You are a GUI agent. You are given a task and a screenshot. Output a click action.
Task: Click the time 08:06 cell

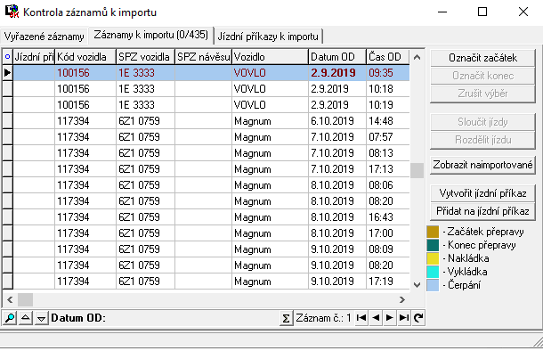click(388, 185)
